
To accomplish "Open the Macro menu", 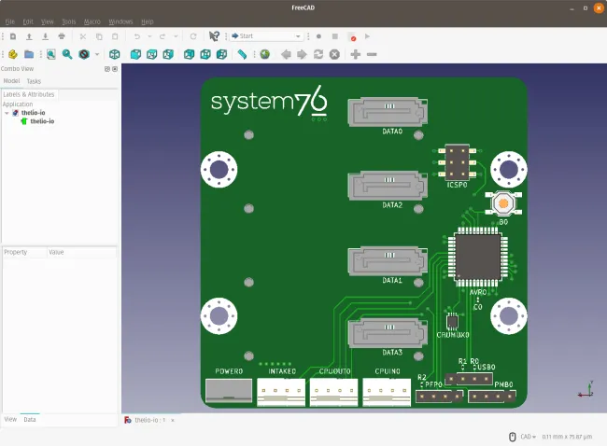I will (x=92, y=21).
